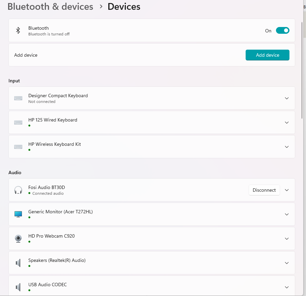
Task: Click the USB Audio CODEC speaker icon
Action: [x=18, y=287]
